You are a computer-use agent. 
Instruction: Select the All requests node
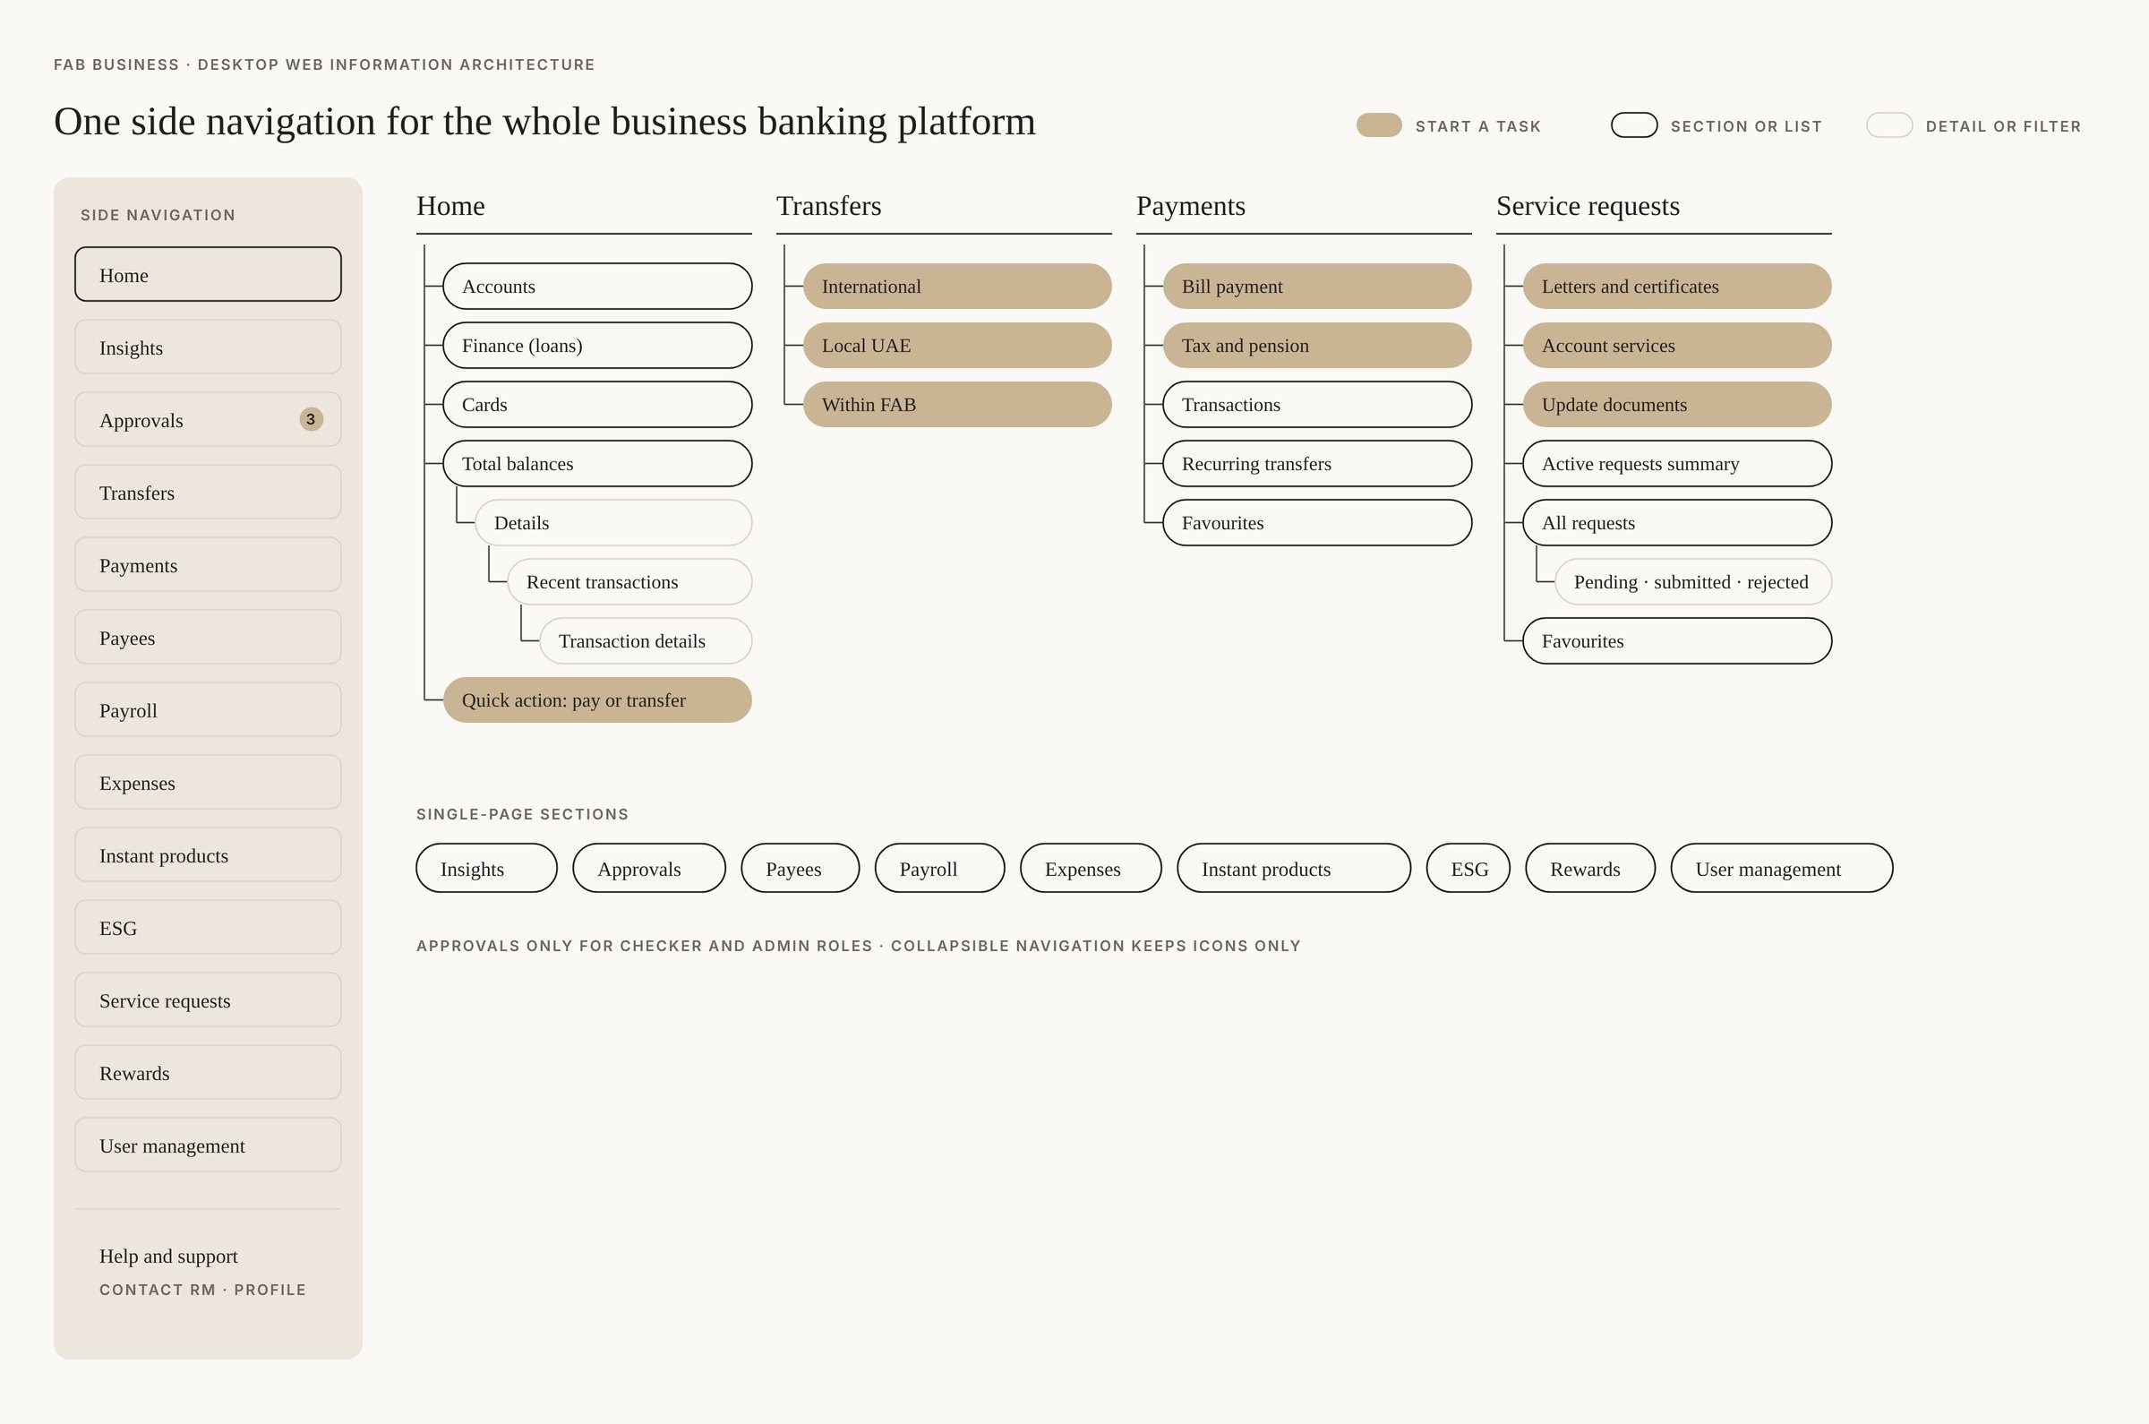click(1677, 522)
